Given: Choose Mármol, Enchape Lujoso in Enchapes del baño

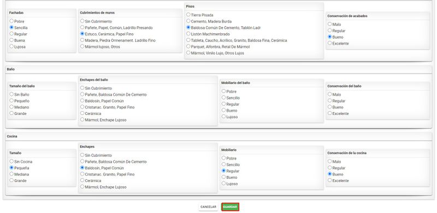Looking at the screenshot, I should [82, 120].
